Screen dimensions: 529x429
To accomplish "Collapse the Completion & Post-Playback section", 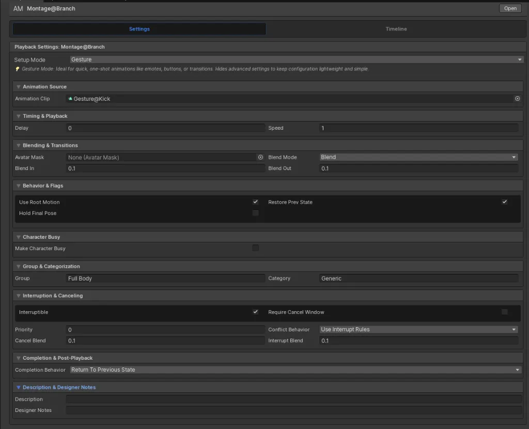I will click(x=19, y=358).
